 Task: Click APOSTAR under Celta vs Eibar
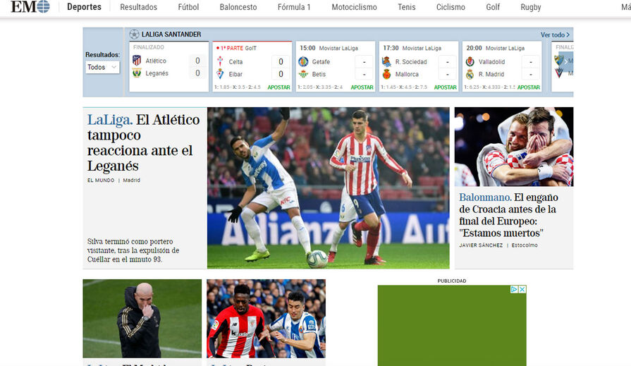pyautogui.click(x=278, y=87)
